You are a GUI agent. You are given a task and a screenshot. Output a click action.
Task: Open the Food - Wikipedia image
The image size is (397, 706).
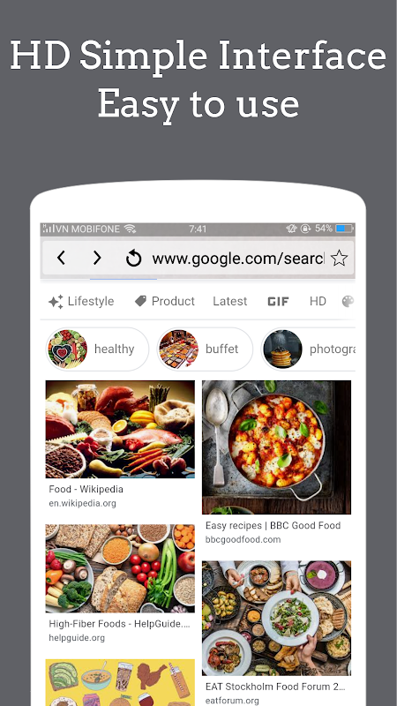point(120,429)
